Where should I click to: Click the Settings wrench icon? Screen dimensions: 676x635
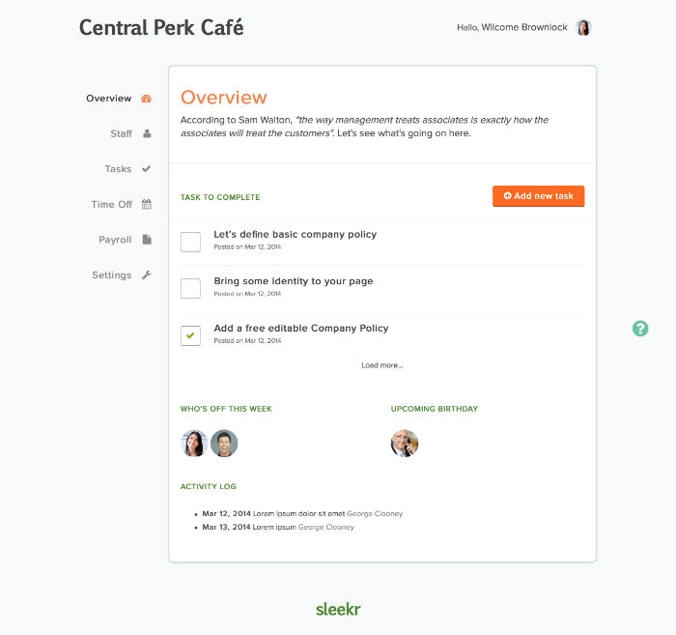[147, 274]
